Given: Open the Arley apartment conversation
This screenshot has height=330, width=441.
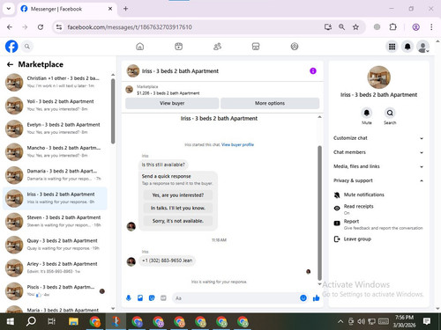Looking at the screenshot, I should pyautogui.click(x=56, y=268).
